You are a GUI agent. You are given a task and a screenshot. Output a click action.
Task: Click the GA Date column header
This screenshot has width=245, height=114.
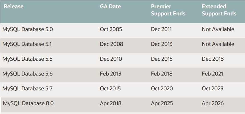[x=110, y=6]
